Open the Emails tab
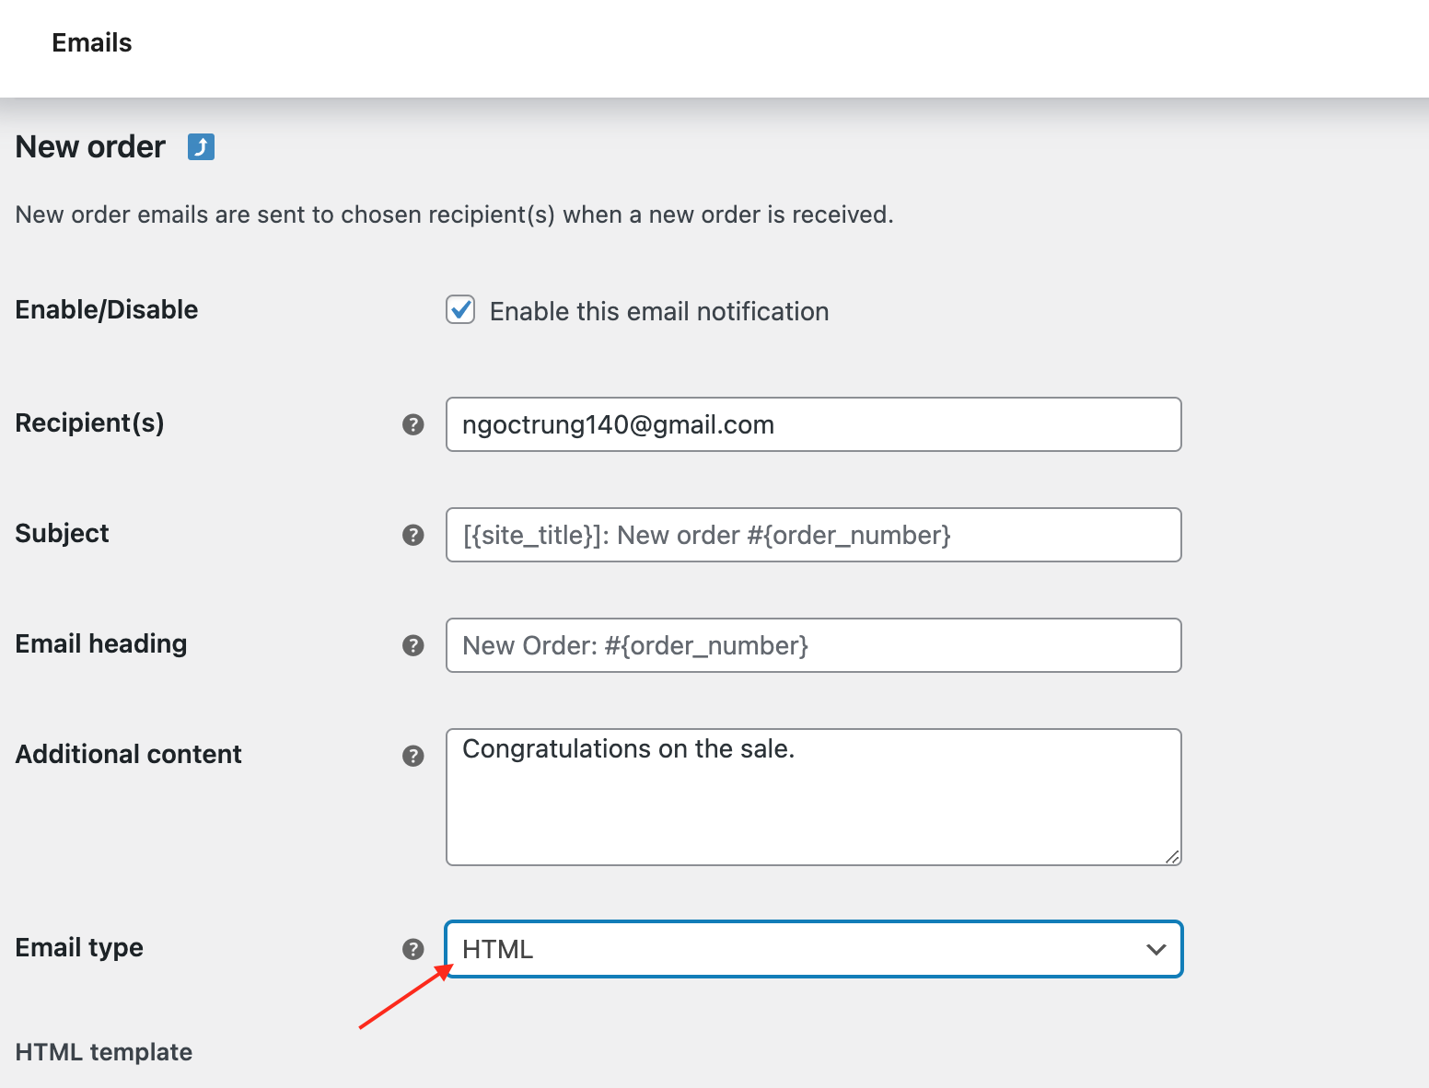The image size is (1429, 1088). point(92,43)
